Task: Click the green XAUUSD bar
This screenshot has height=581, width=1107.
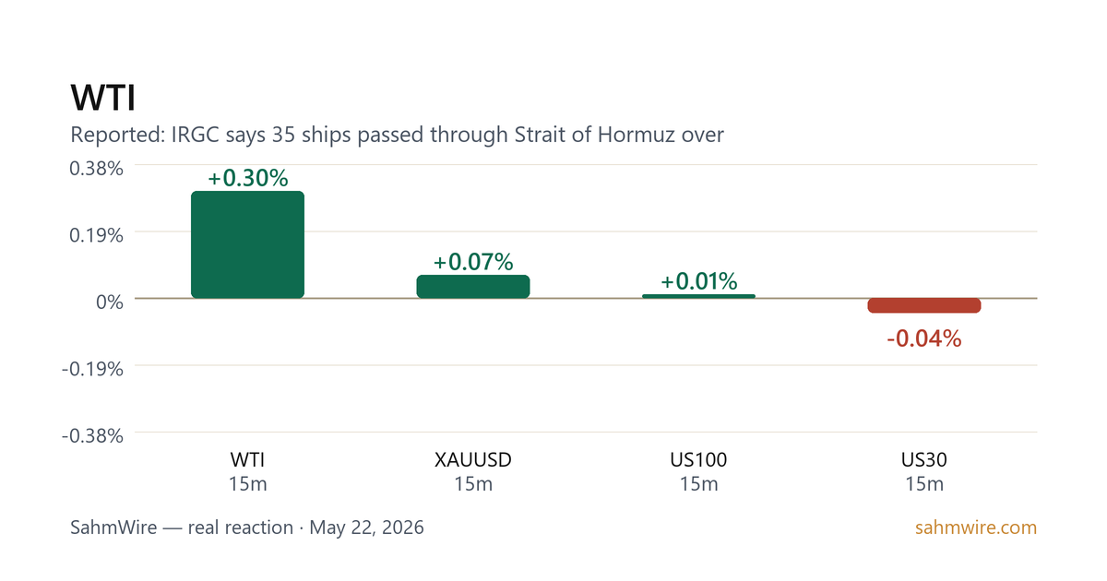Action: [x=473, y=286]
